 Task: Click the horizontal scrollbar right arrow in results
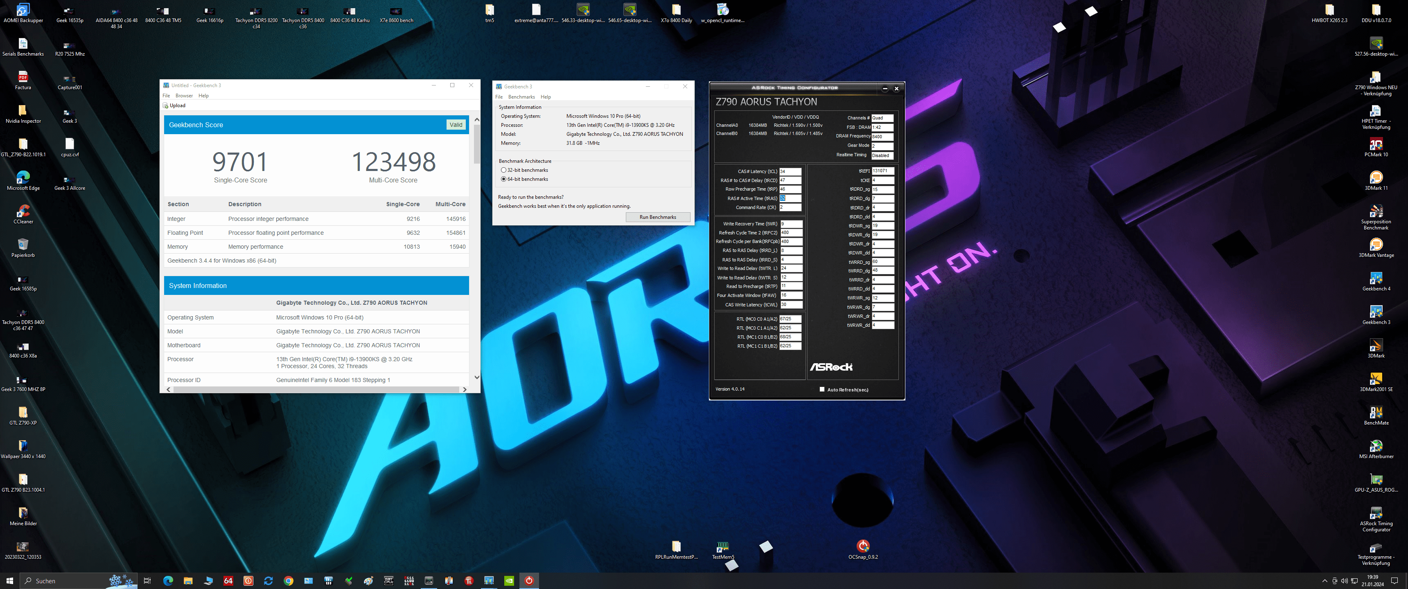[x=465, y=389]
